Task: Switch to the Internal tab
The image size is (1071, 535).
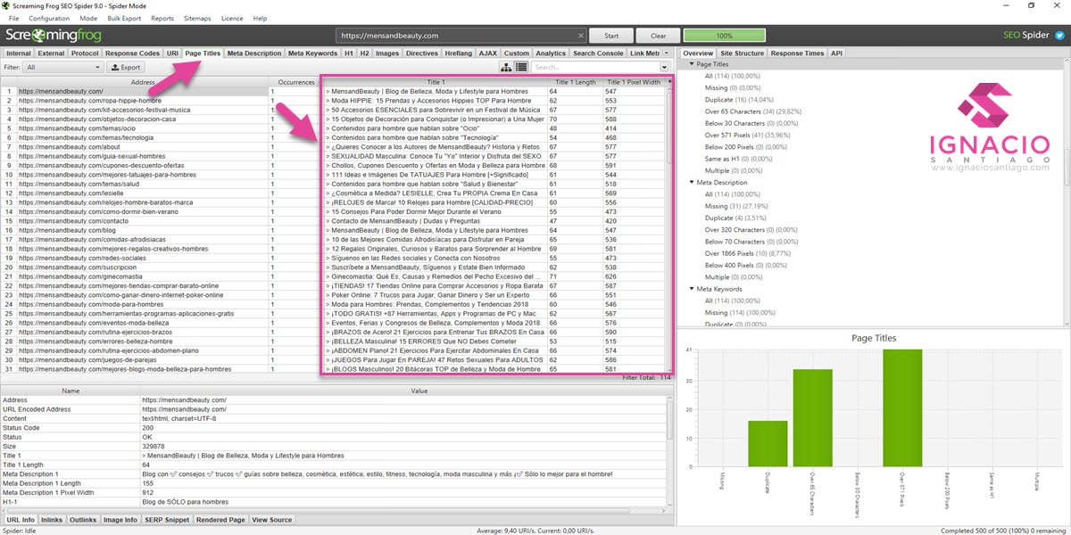Action: 19,53
